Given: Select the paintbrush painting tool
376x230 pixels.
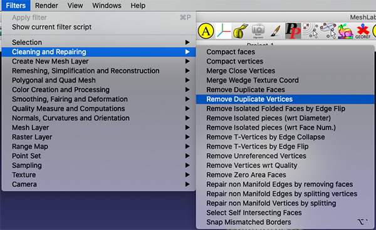Looking at the screenshot, I should [x=275, y=31].
